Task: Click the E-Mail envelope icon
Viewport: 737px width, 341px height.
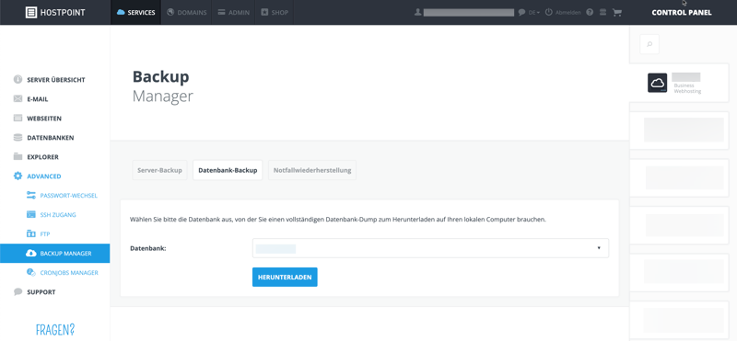Action: pos(18,99)
